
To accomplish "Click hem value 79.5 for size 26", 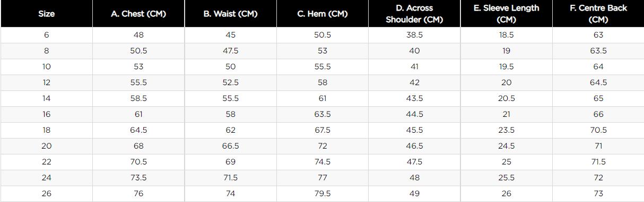I will (x=323, y=194).
